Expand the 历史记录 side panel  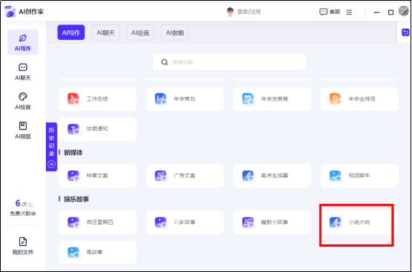click(x=52, y=147)
